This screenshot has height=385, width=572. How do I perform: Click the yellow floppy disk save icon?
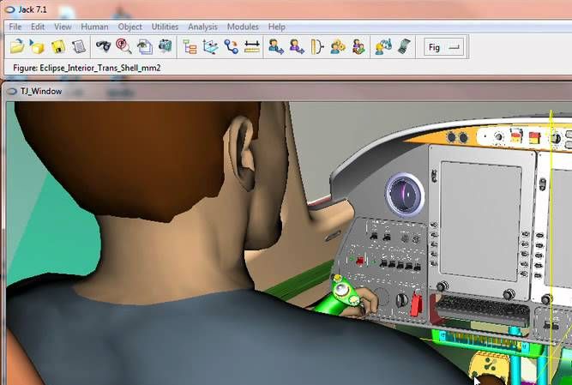click(58, 46)
